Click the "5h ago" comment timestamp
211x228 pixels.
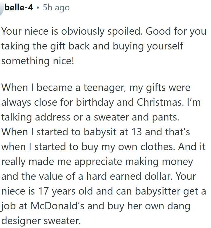click(56, 7)
